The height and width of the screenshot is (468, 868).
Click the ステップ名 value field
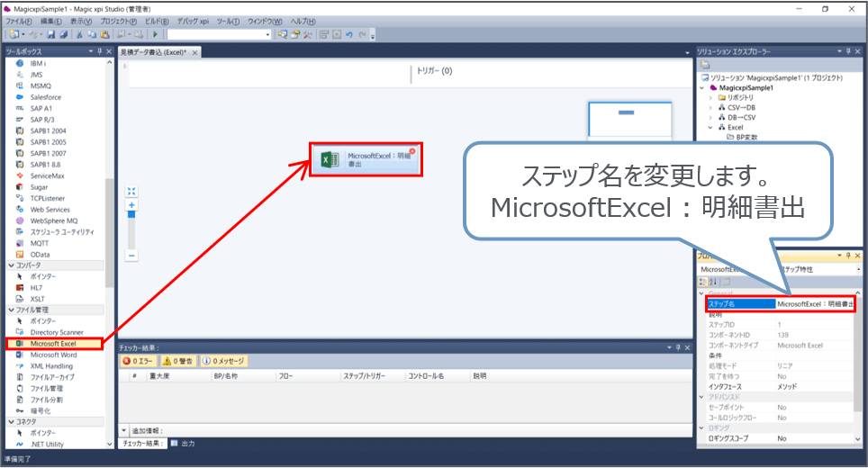pos(815,304)
